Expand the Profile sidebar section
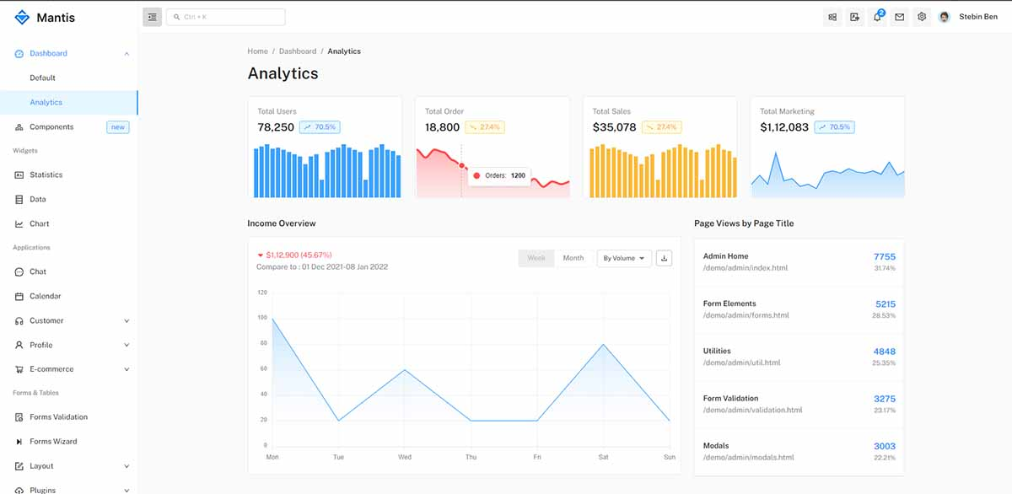Screen dimensions: 1012x494 click(x=69, y=345)
